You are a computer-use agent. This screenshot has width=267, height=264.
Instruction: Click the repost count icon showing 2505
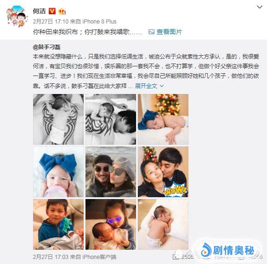click(175, 257)
